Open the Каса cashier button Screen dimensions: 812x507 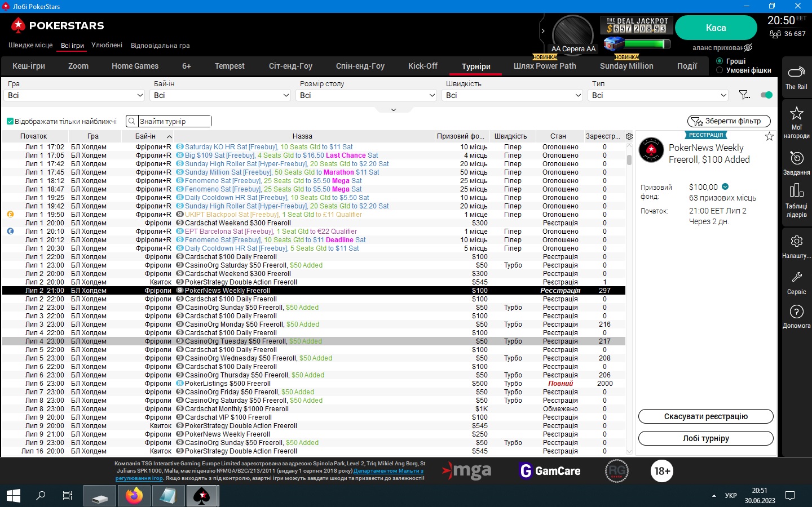[x=716, y=28]
